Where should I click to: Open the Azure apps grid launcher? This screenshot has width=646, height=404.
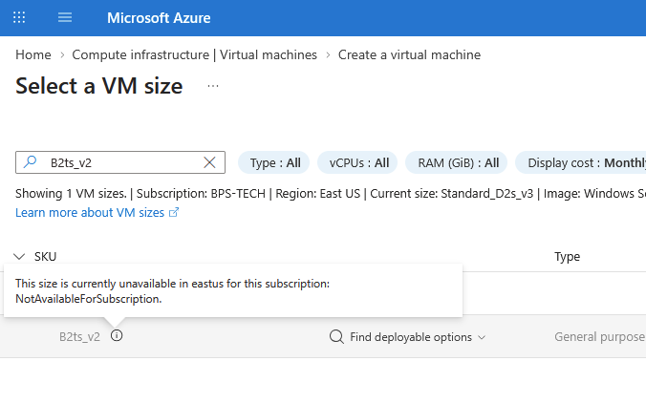click(x=19, y=18)
